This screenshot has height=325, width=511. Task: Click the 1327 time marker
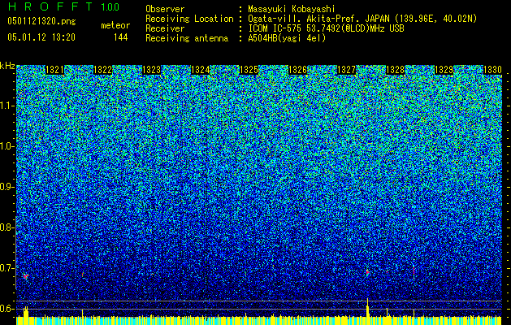coord(346,70)
